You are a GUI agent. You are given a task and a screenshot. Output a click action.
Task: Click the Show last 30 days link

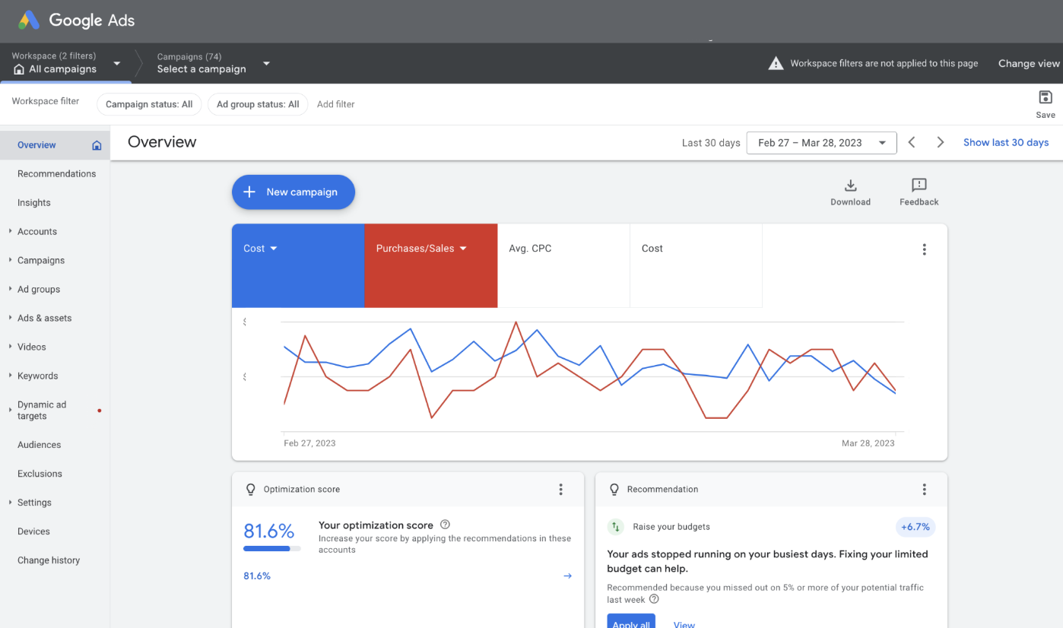[x=1005, y=142]
